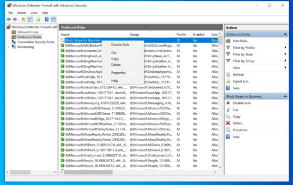Select the Microsoft.DesktopAppInstaller rule row
Screen dimensions: 293x185
click(139, 72)
